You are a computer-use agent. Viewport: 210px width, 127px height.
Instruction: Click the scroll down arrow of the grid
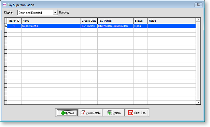pos(198,102)
